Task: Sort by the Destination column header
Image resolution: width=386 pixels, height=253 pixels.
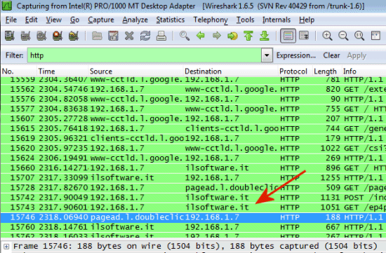Action: click(x=231, y=71)
